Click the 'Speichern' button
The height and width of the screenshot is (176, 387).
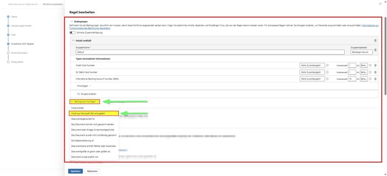75,171
